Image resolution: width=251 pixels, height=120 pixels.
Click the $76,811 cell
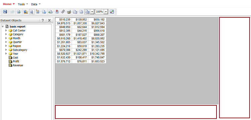tap(80, 61)
